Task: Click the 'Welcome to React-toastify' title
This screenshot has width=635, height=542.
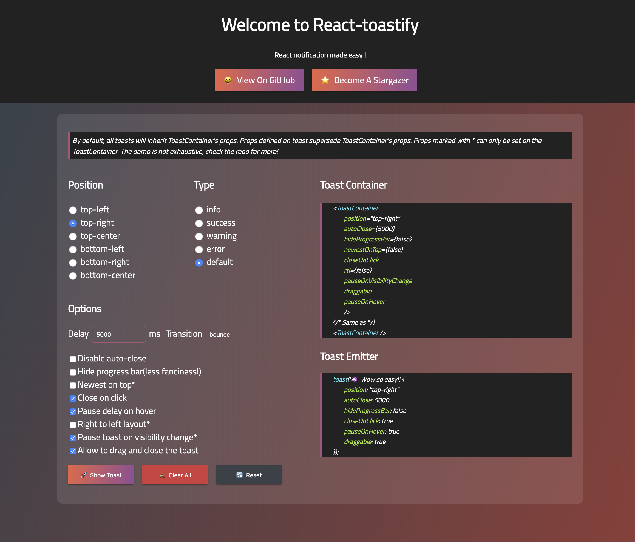Action: [x=320, y=25]
